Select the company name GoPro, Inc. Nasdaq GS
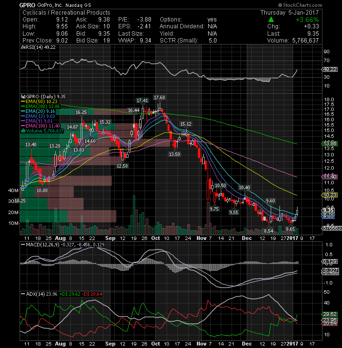Image resolution: width=342 pixels, height=348 pixels. click(64, 5)
